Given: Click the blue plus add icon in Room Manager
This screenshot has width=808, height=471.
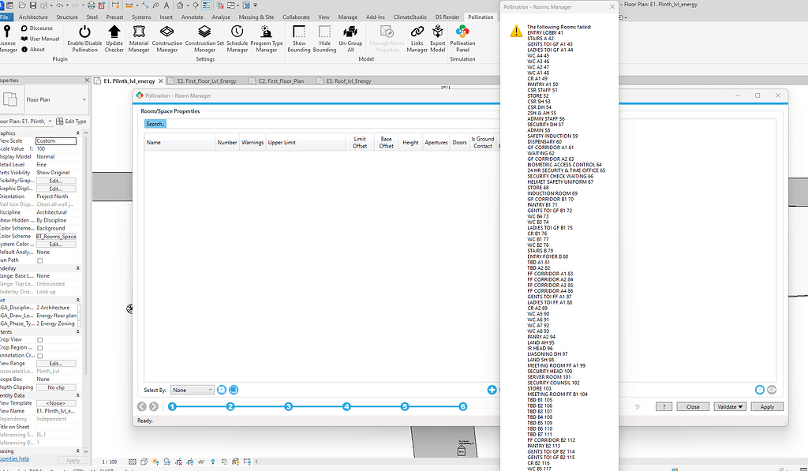Looking at the screenshot, I should click(x=492, y=390).
